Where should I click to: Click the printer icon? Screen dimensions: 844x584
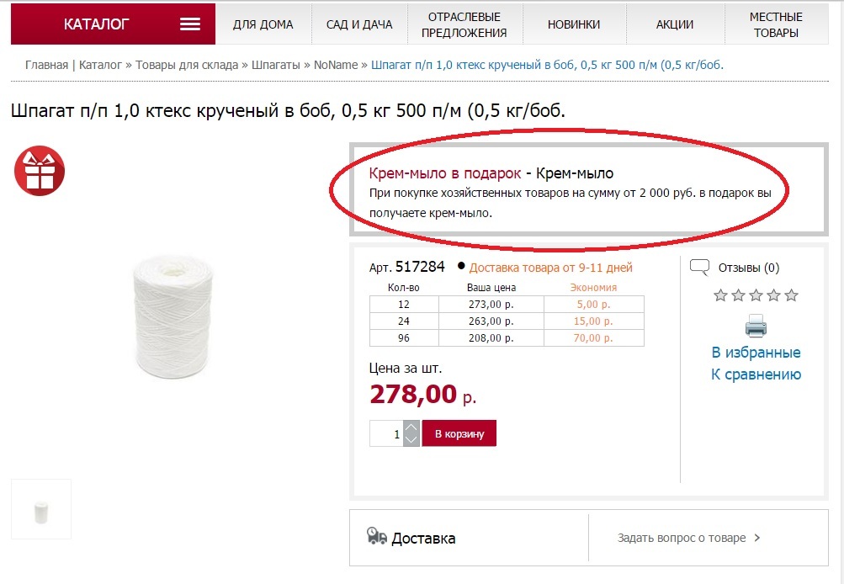(x=756, y=326)
